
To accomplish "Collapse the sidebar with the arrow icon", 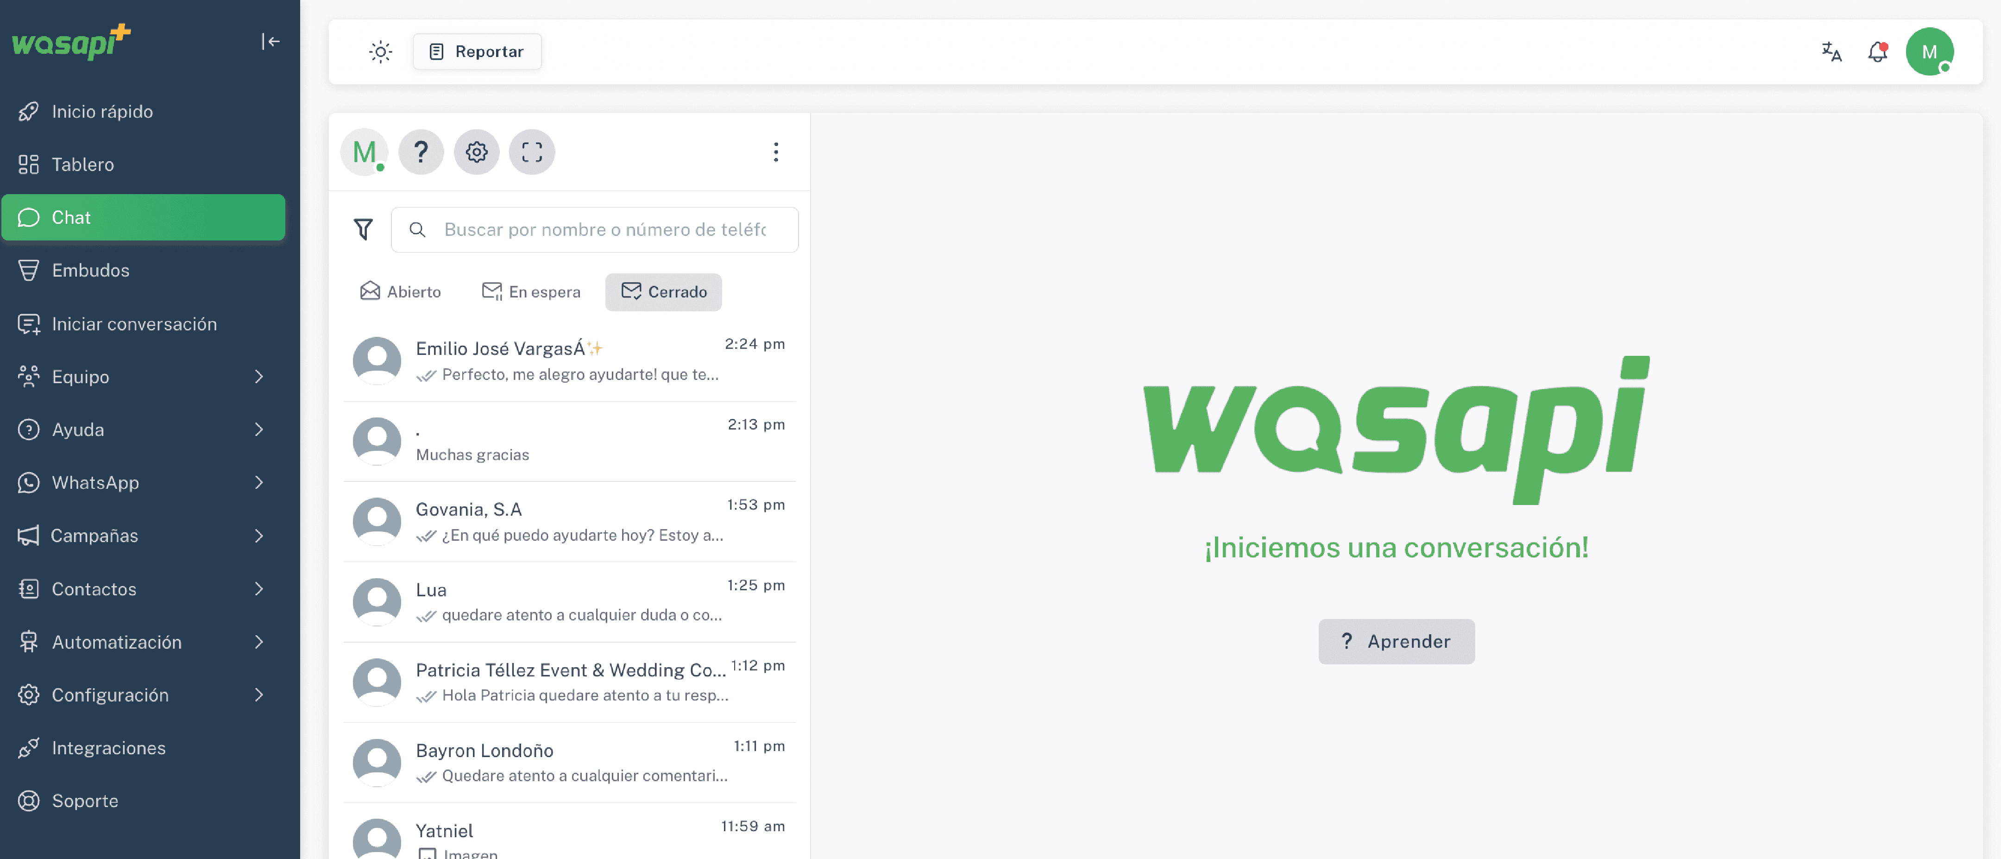I will point(271,42).
